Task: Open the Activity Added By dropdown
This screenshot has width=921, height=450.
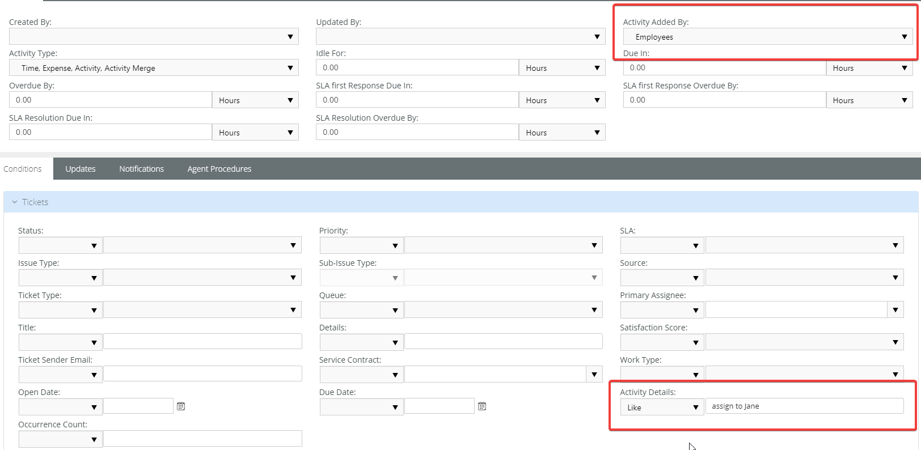Action: [767, 37]
